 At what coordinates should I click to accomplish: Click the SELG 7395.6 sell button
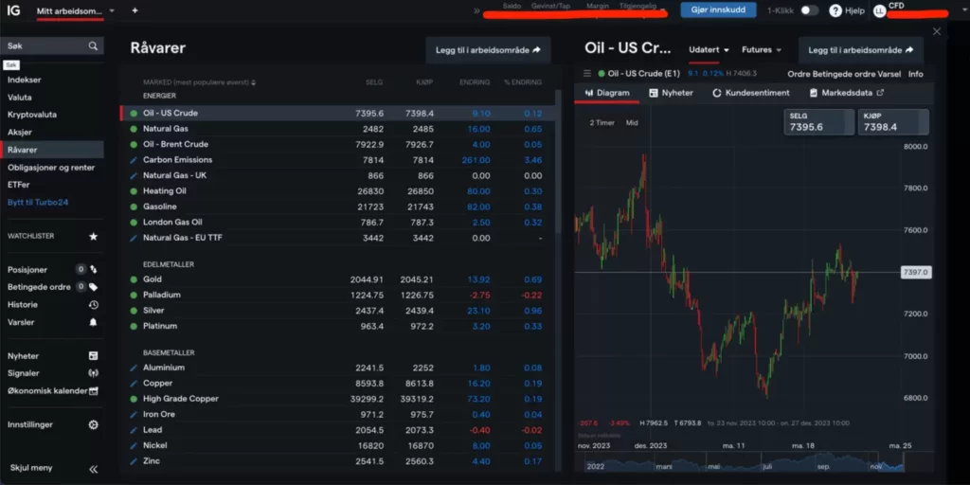click(x=819, y=122)
